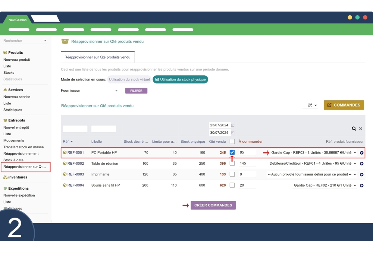Image resolution: width=373 pixels, height=253 pixels.
Task: Open the Fournisseur dropdown
Action: (x=100, y=91)
